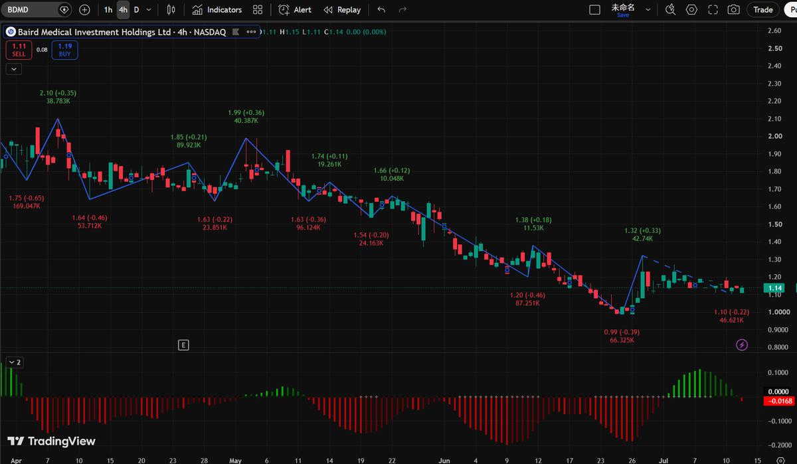
Task: Switch to the 1h interval
Action: click(x=108, y=10)
